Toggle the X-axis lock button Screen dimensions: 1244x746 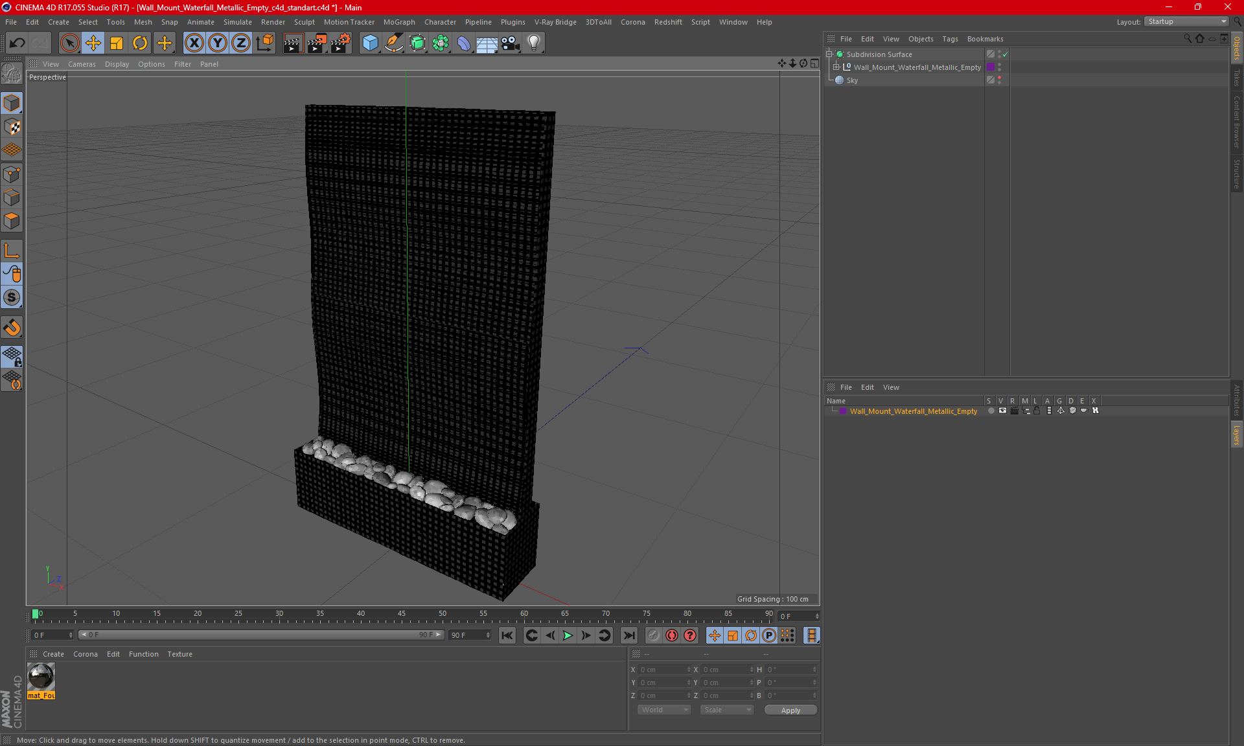click(x=194, y=43)
